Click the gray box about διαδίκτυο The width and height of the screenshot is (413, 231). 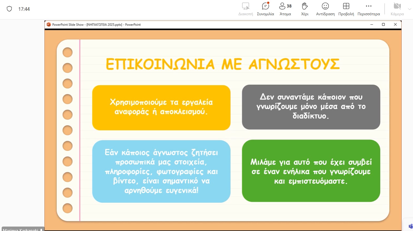(x=311, y=107)
